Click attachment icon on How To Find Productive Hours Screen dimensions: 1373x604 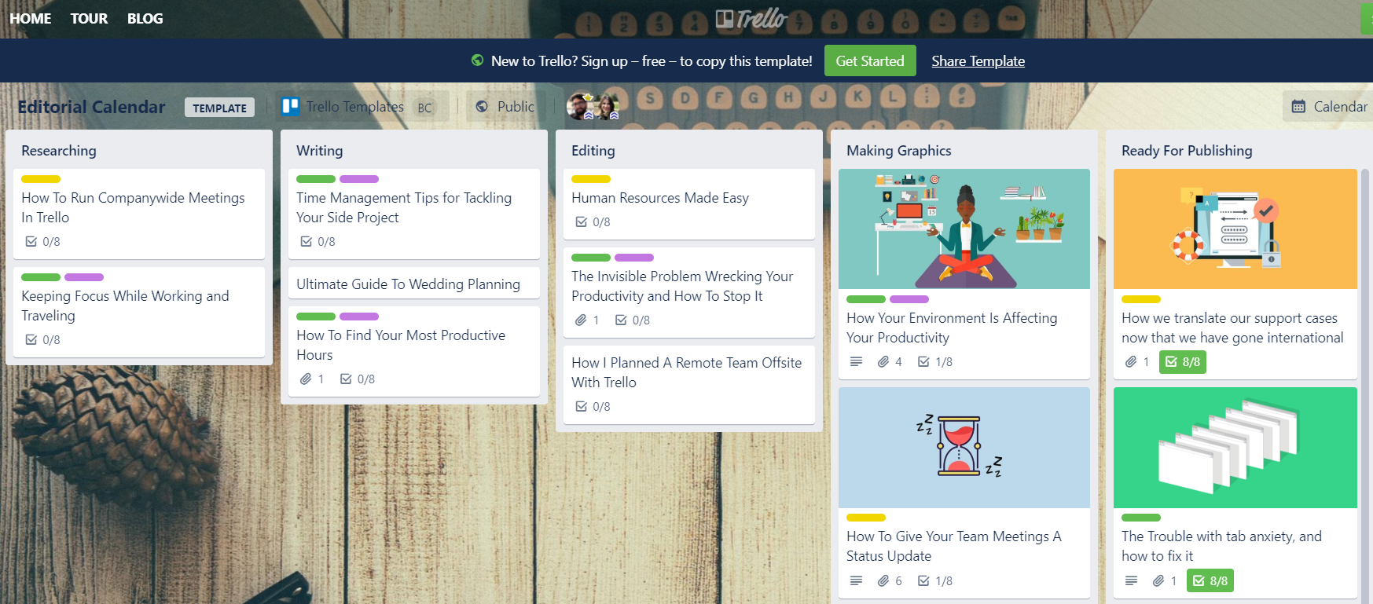306,379
